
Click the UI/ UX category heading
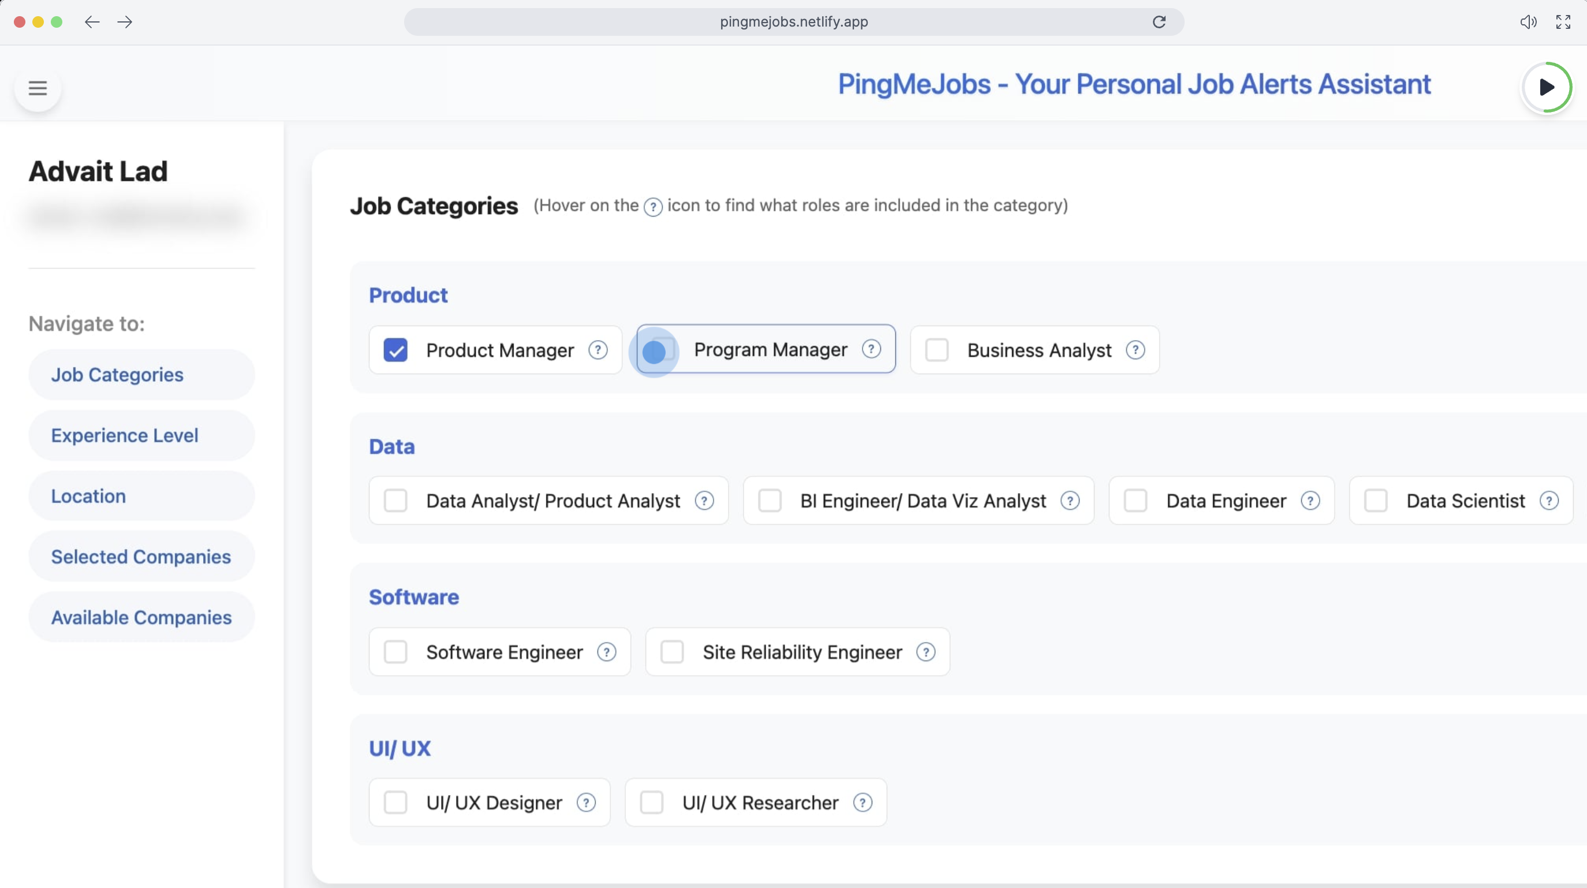tap(400, 749)
